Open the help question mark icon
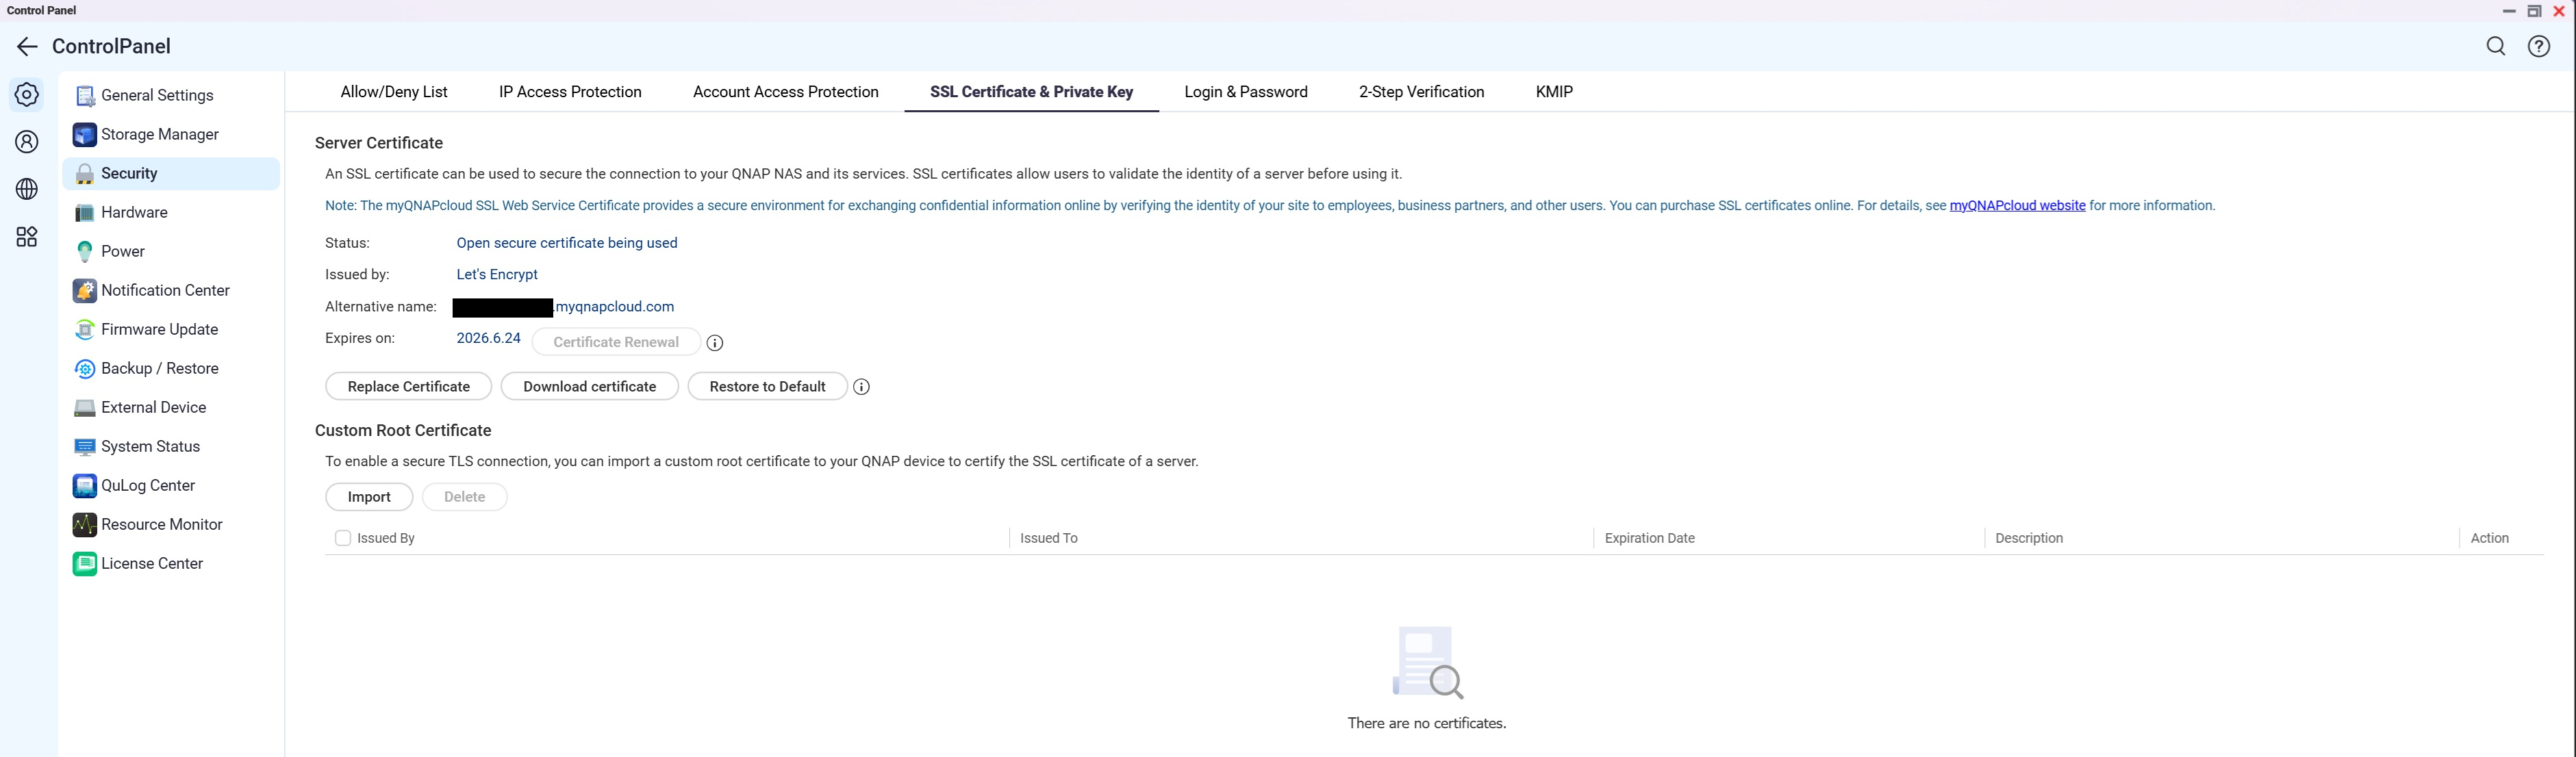 pos(2538,47)
